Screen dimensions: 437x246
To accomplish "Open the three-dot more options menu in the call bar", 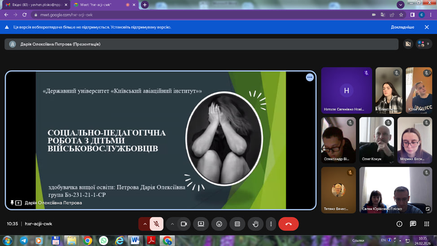I will pyautogui.click(x=271, y=224).
